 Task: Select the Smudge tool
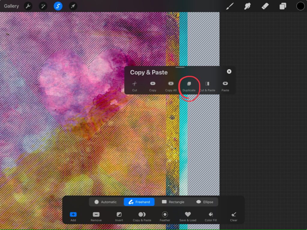click(x=247, y=6)
